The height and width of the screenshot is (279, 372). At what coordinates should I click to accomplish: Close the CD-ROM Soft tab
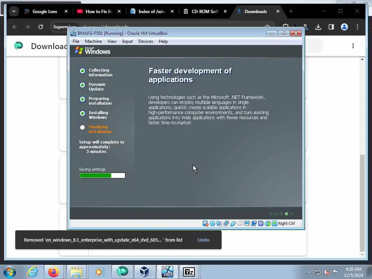click(225, 11)
